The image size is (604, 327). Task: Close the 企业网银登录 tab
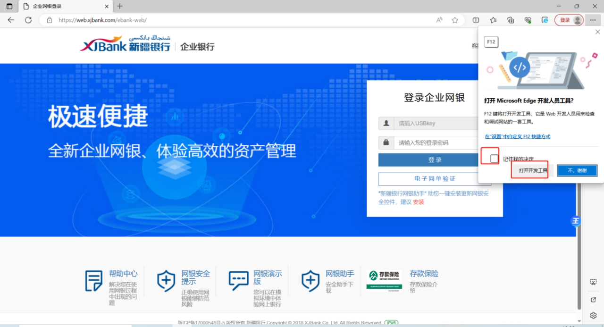tap(107, 6)
